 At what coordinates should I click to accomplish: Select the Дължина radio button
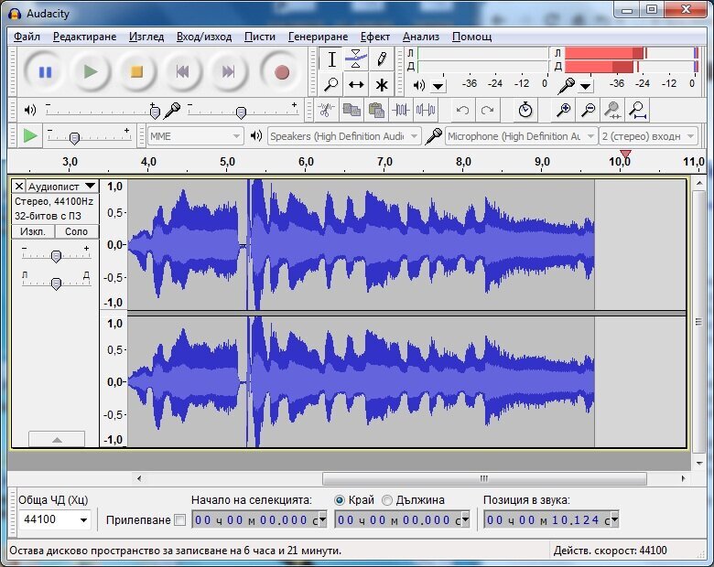point(387,500)
